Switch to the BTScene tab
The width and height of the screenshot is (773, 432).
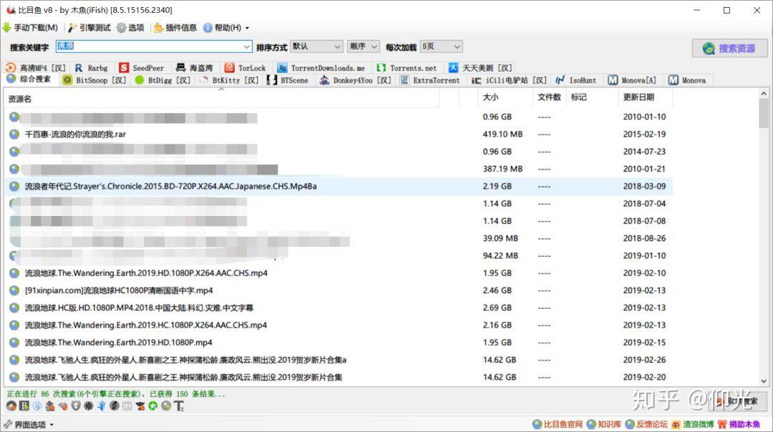click(288, 80)
